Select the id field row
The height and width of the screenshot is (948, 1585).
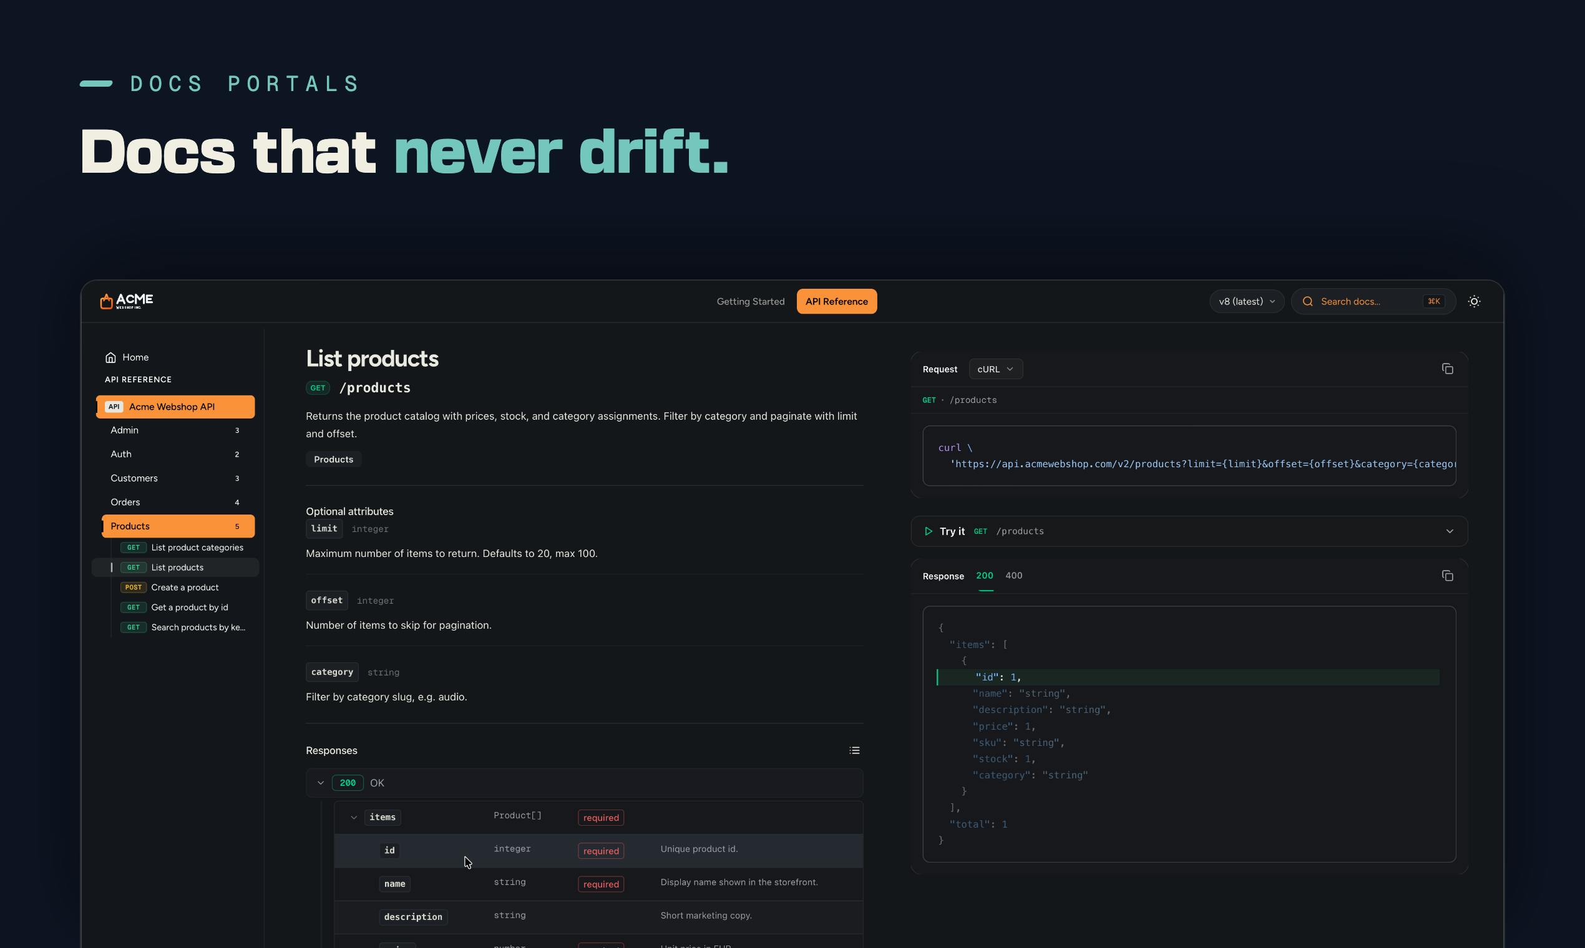click(x=598, y=851)
